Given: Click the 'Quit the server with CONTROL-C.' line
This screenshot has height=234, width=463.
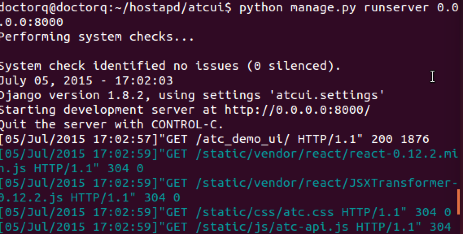Looking at the screenshot, I should click(x=111, y=124).
